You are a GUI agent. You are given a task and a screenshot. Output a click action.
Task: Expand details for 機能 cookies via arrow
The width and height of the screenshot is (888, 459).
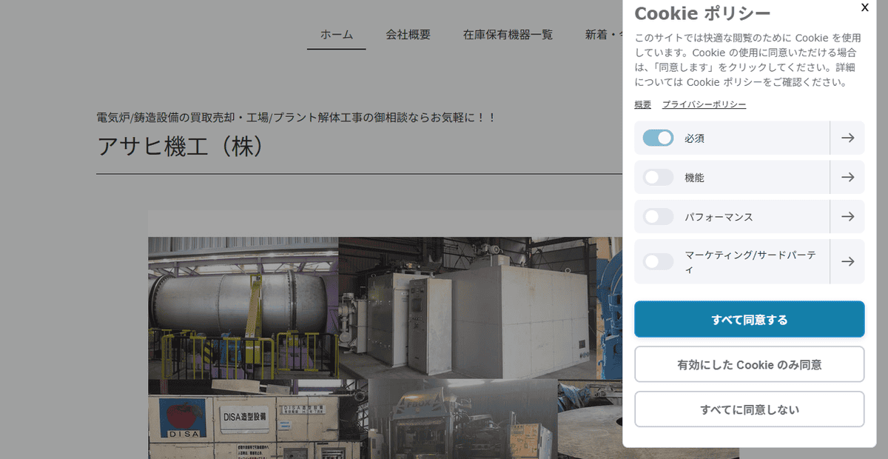pyautogui.click(x=847, y=177)
